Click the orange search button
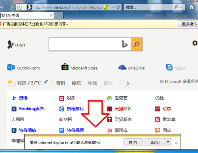 point(137,44)
